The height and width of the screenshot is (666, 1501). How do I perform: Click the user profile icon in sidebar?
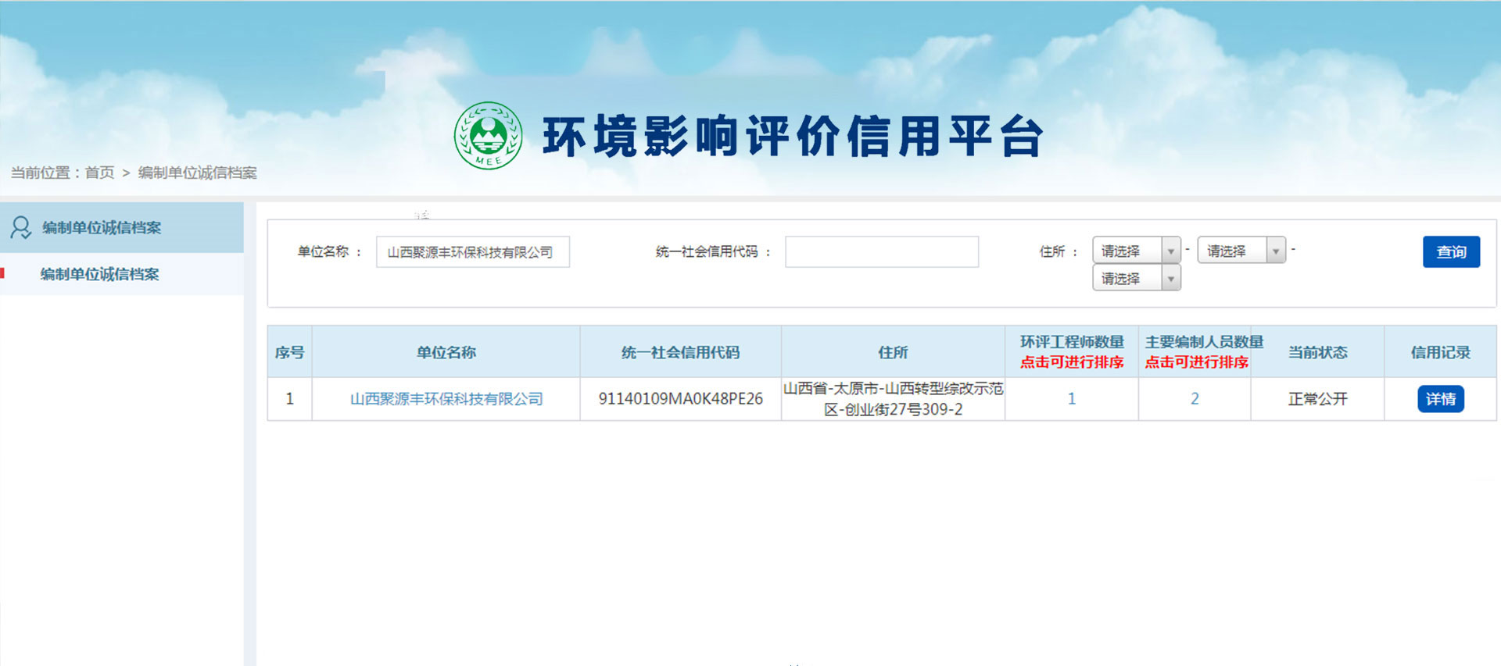point(21,227)
